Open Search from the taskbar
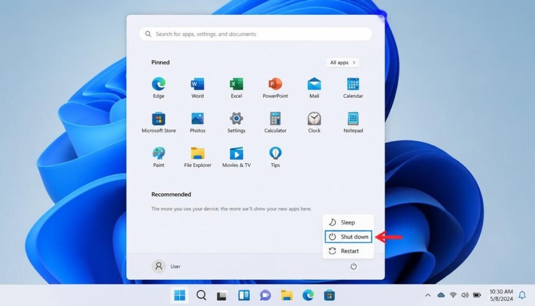 pos(201,295)
